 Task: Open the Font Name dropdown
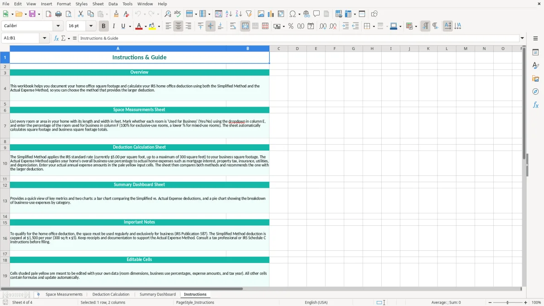58,26
